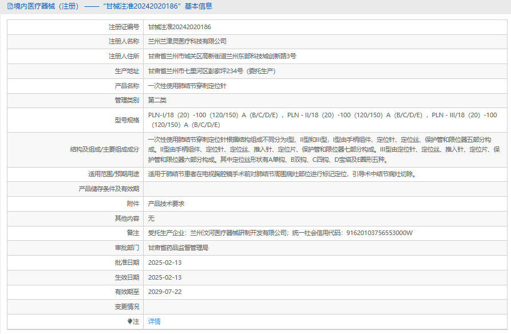The height and width of the screenshot is (334, 511).
Task: Click the structure description paragraph cell
Action: click(324, 150)
